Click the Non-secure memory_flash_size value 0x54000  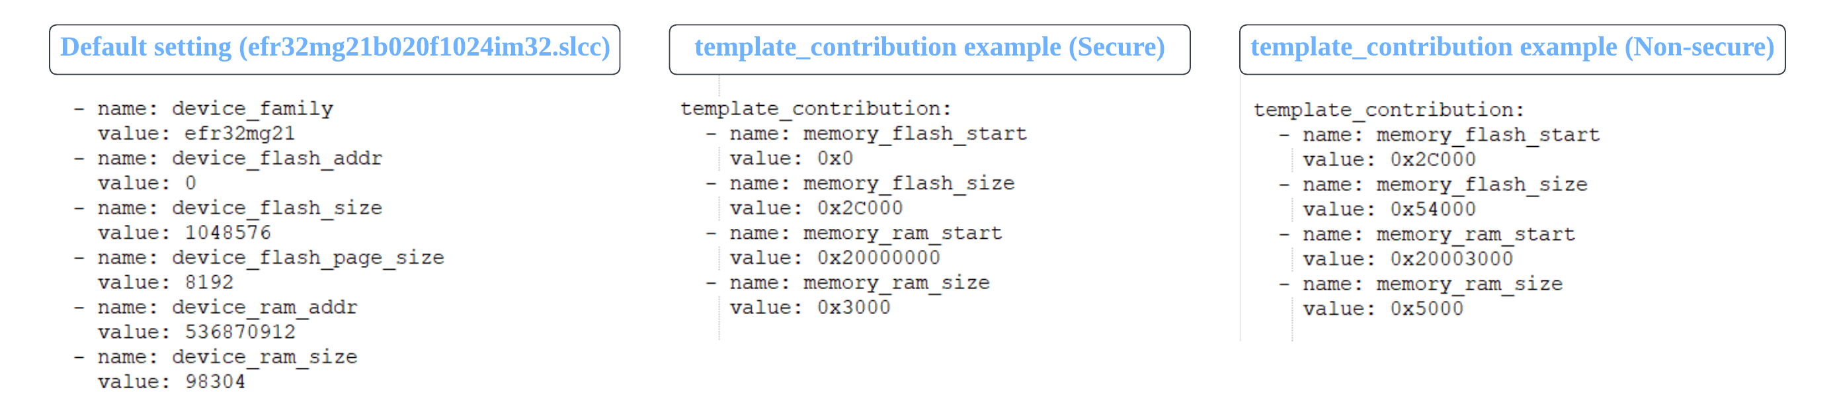tap(1432, 210)
